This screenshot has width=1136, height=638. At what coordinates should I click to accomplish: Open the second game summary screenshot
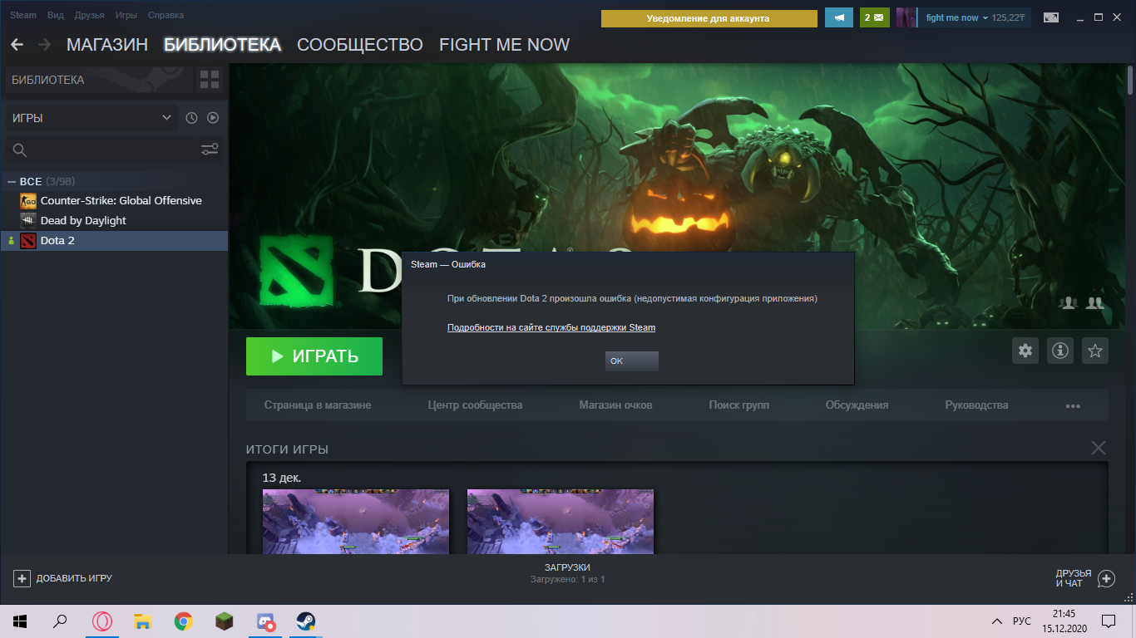561,521
